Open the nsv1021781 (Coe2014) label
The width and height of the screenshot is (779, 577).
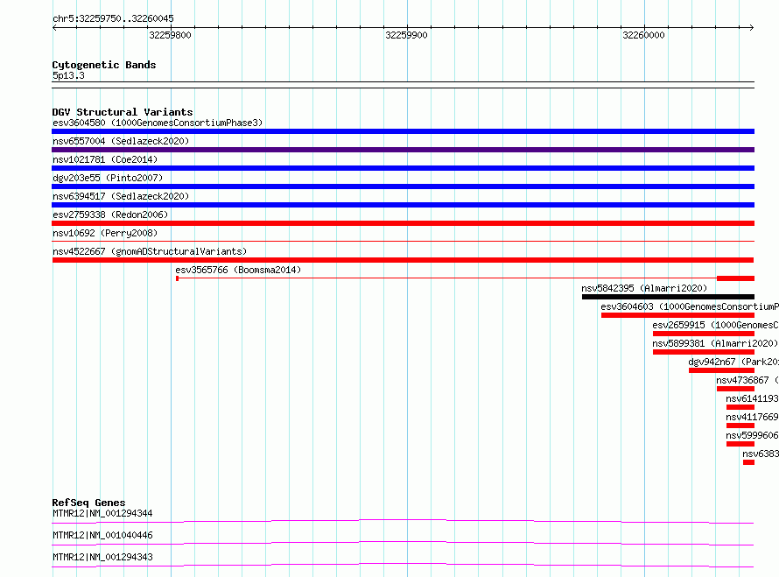tap(105, 159)
